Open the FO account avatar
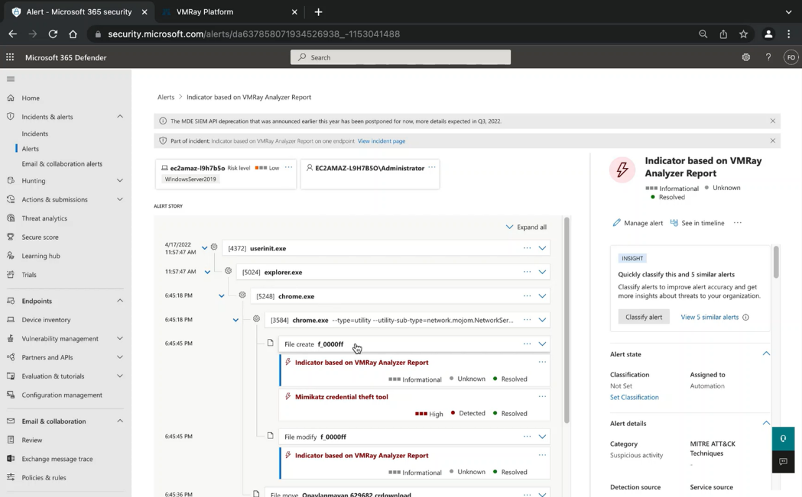 tap(791, 57)
